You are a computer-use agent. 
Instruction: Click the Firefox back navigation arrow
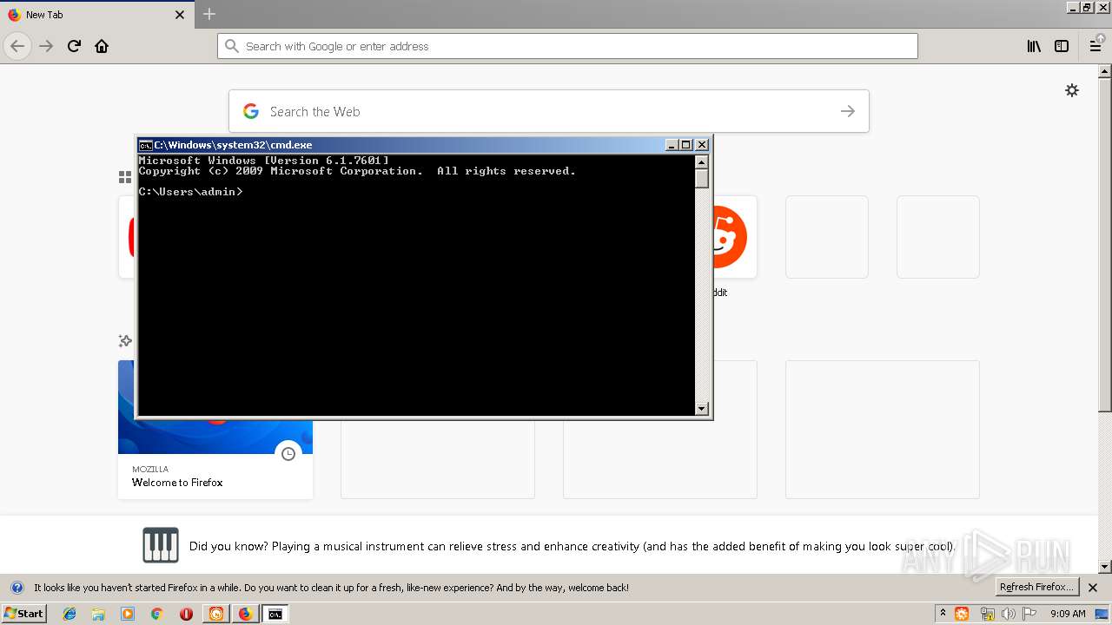pyautogui.click(x=17, y=46)
